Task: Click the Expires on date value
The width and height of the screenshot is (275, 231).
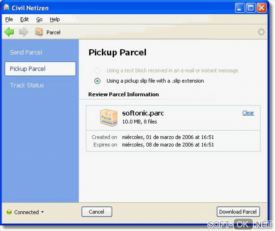Action: (x=168, y=145)
